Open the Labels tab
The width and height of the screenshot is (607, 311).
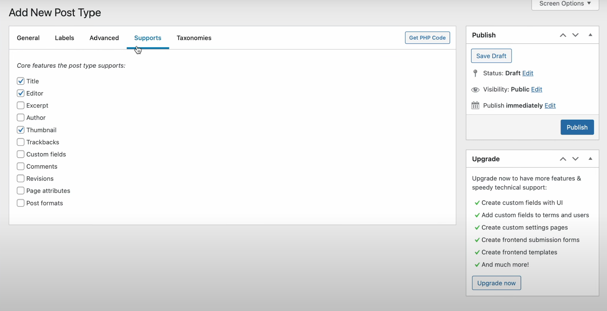click(65, 38)
